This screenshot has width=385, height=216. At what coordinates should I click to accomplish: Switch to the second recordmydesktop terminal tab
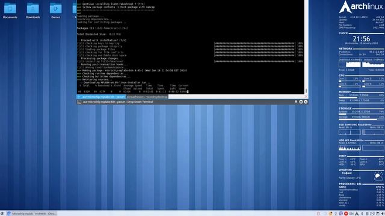click(x=147, y=97)
